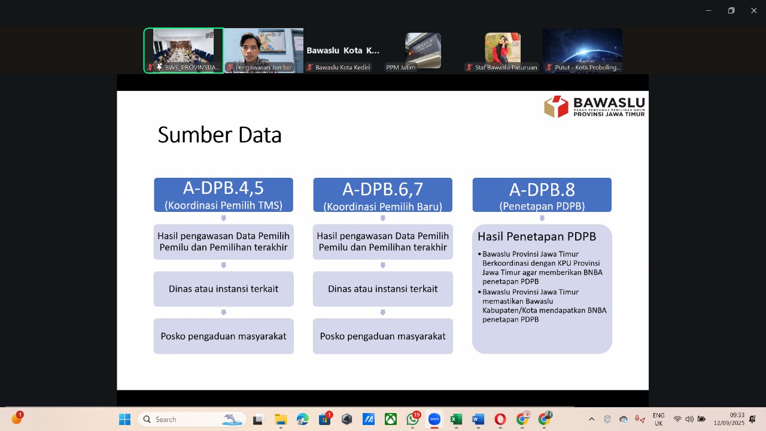
Task: Select the Pengawasan Jember video thumbnail
Action: click(x=263, y=50)
